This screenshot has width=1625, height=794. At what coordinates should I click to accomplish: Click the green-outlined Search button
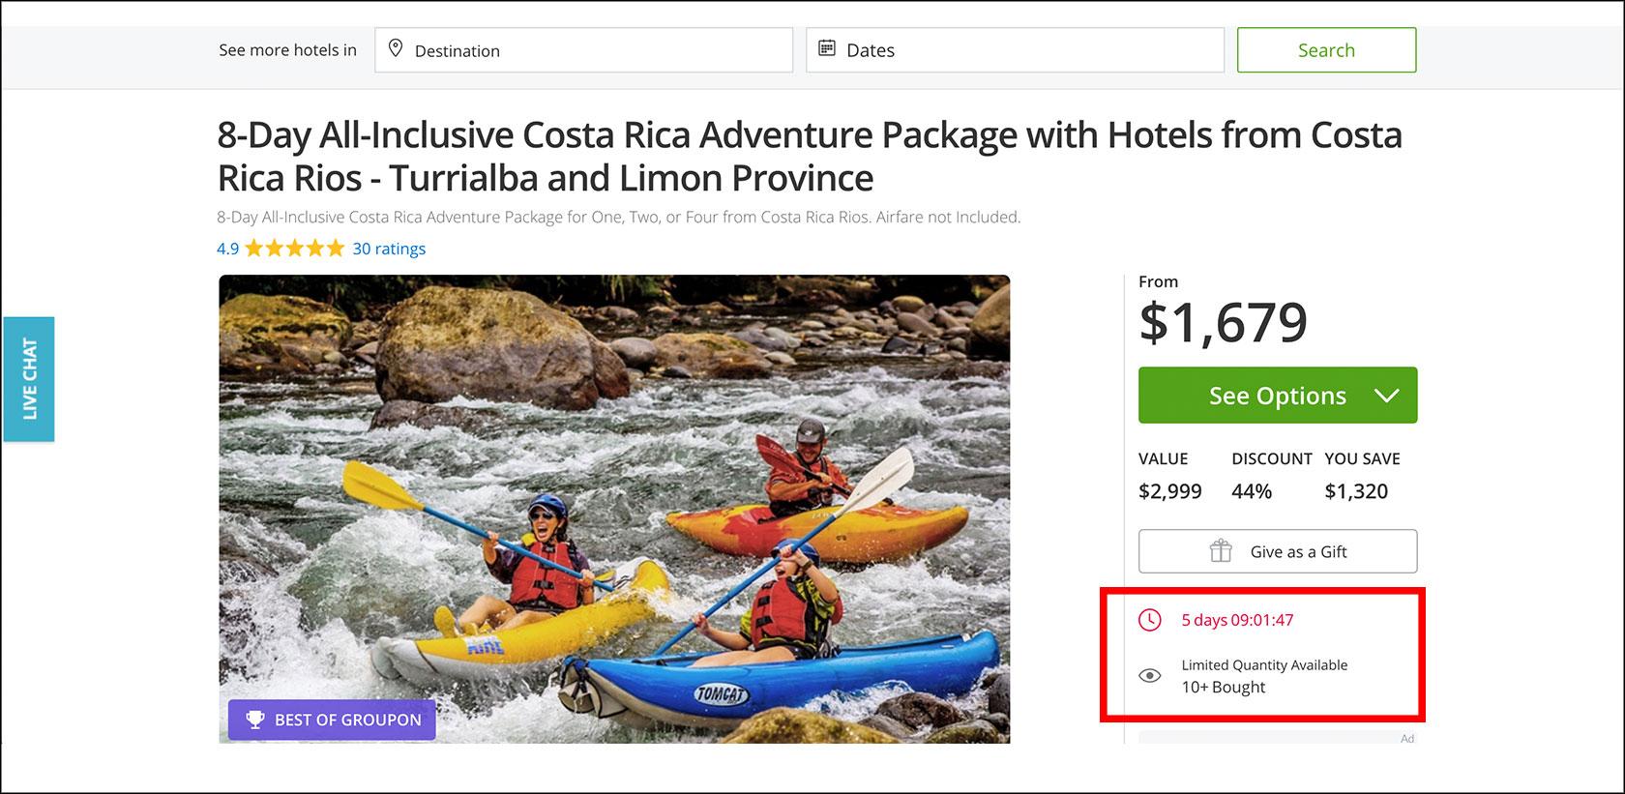pos(1326,49)
